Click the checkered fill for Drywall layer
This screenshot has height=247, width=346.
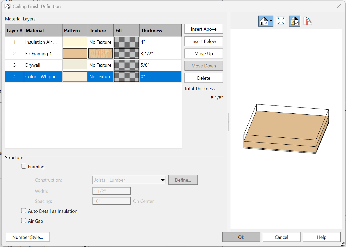126,65
